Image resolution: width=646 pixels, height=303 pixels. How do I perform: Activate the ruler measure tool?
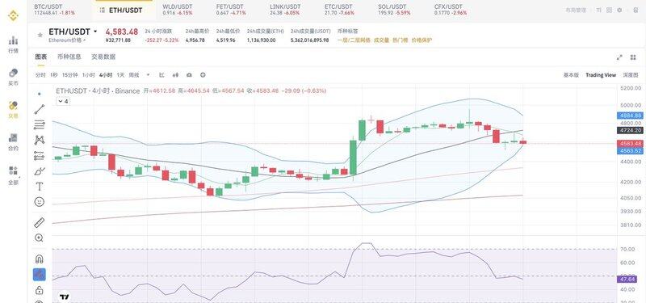pos(40,223)
